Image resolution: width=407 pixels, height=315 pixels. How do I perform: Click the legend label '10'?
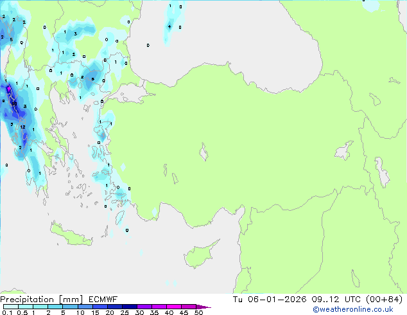coord(80,312)
